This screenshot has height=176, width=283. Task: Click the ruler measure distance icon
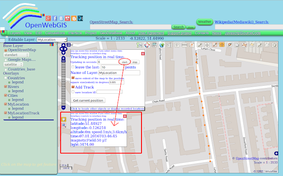184,45
